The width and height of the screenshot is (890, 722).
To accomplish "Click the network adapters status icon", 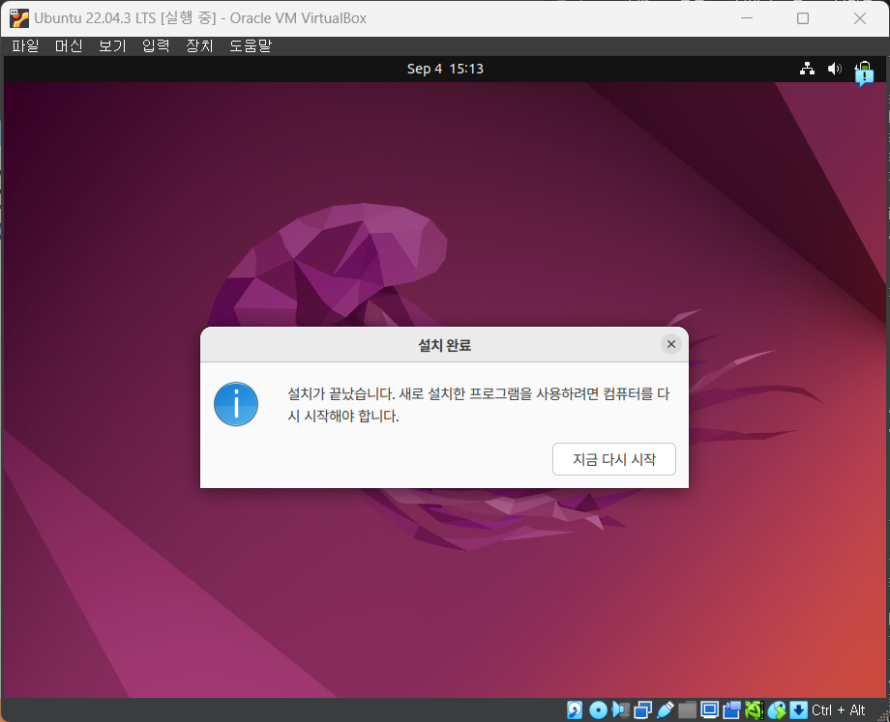I will tap(642, 709).
